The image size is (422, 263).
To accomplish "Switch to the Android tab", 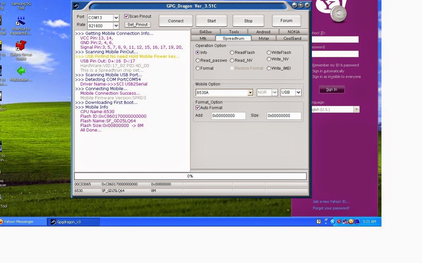I will [x=263, y=32].
